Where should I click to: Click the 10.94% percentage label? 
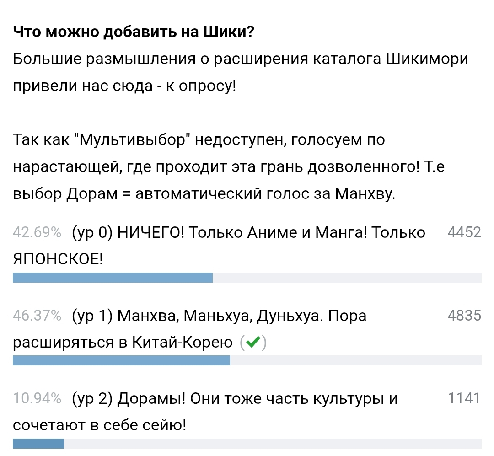[x=37, y=399]
